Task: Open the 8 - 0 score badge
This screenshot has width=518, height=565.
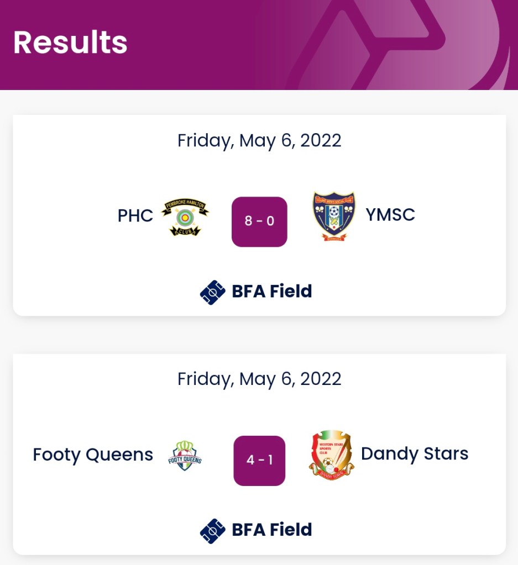Action: [259, 221]
